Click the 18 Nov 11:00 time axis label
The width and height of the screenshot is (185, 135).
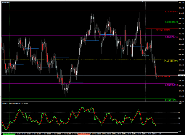(x=96, y=134)
